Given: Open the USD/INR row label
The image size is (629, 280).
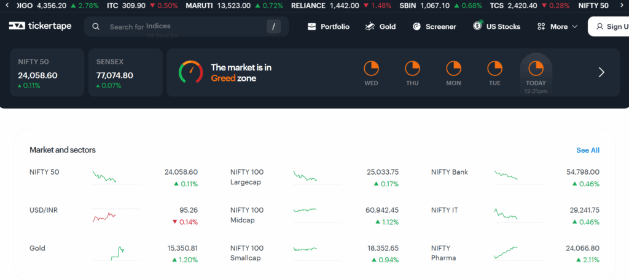Looking at the screenshot, I should pyautogui.click(x=44, y=210).
